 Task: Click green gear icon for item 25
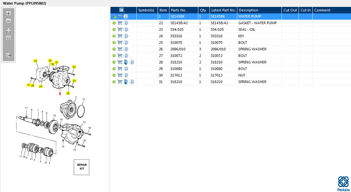click(x=114, y=43)
